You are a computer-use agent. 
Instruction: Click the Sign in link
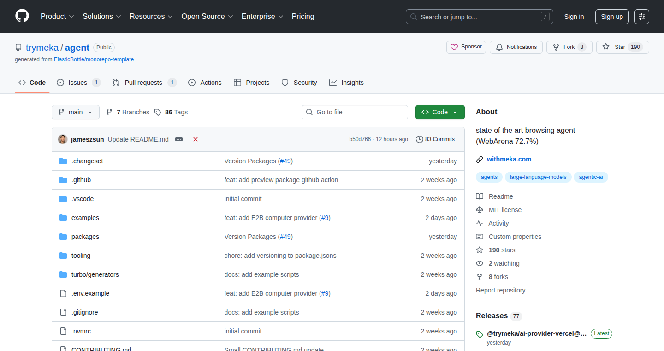574,17
